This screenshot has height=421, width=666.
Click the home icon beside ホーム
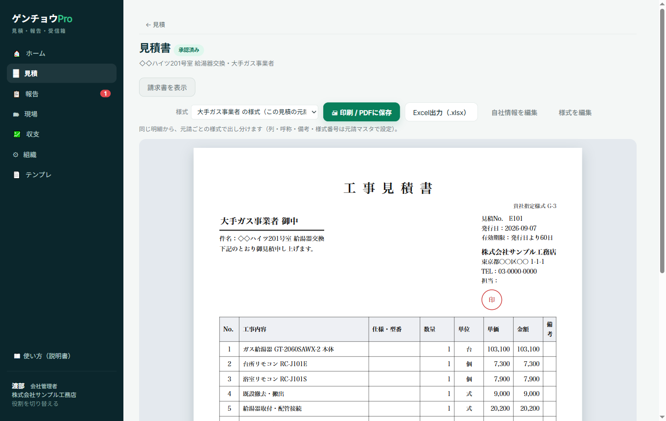click(x=17, y=53)
